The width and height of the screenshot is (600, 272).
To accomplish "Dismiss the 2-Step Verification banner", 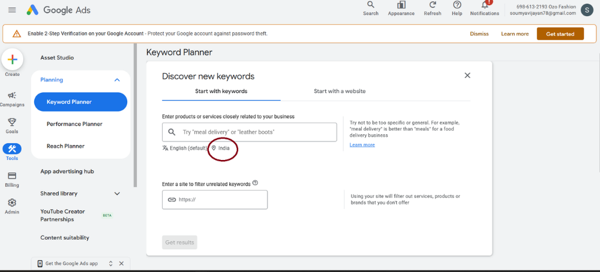I will (479, 34).
